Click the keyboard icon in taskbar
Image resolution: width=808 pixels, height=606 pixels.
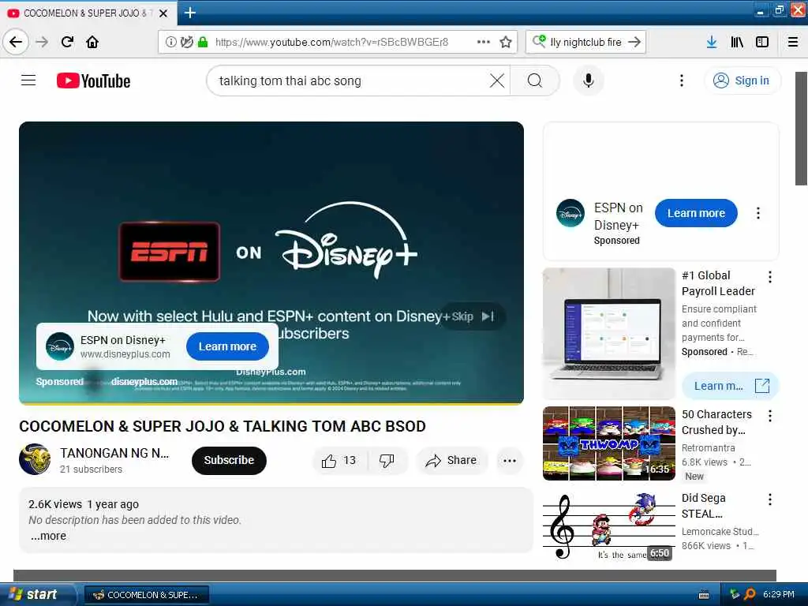click(x=703, y=595)
